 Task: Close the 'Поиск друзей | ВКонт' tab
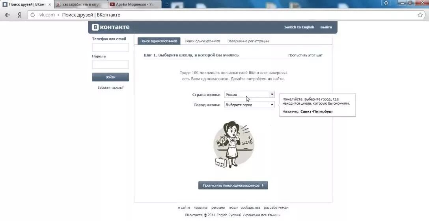[50, 5]
